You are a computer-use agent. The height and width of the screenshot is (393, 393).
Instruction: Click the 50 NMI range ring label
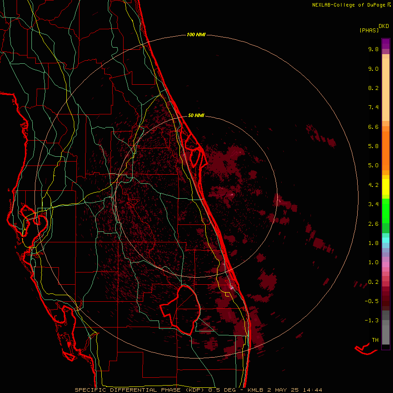(x=196, y=115)
